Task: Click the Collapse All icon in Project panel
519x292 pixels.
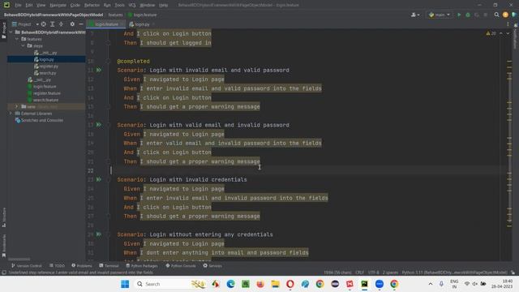Action: click(x=62, y=24)
